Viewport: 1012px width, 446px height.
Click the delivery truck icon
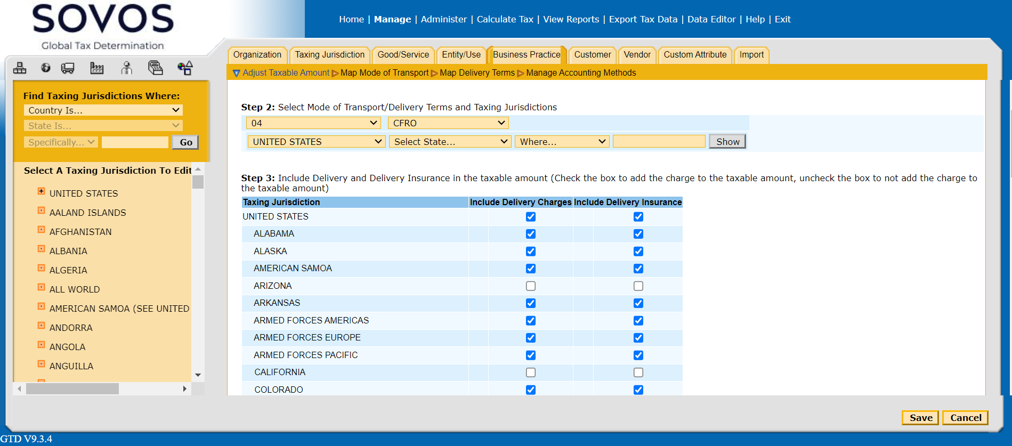pos(68,68)
